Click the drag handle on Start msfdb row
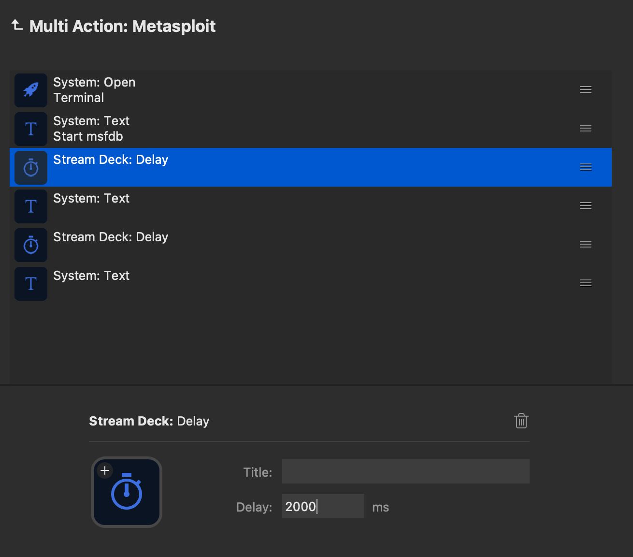 click(x=585, y=129)
